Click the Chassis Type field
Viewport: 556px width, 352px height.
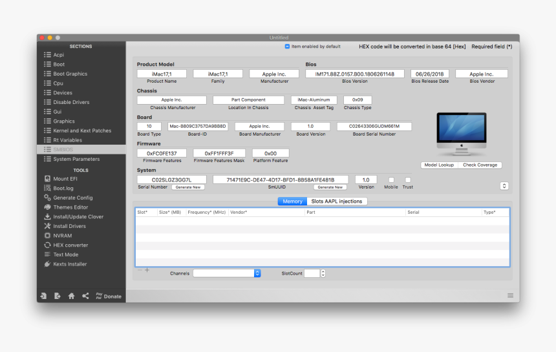(x=358, y=100)
